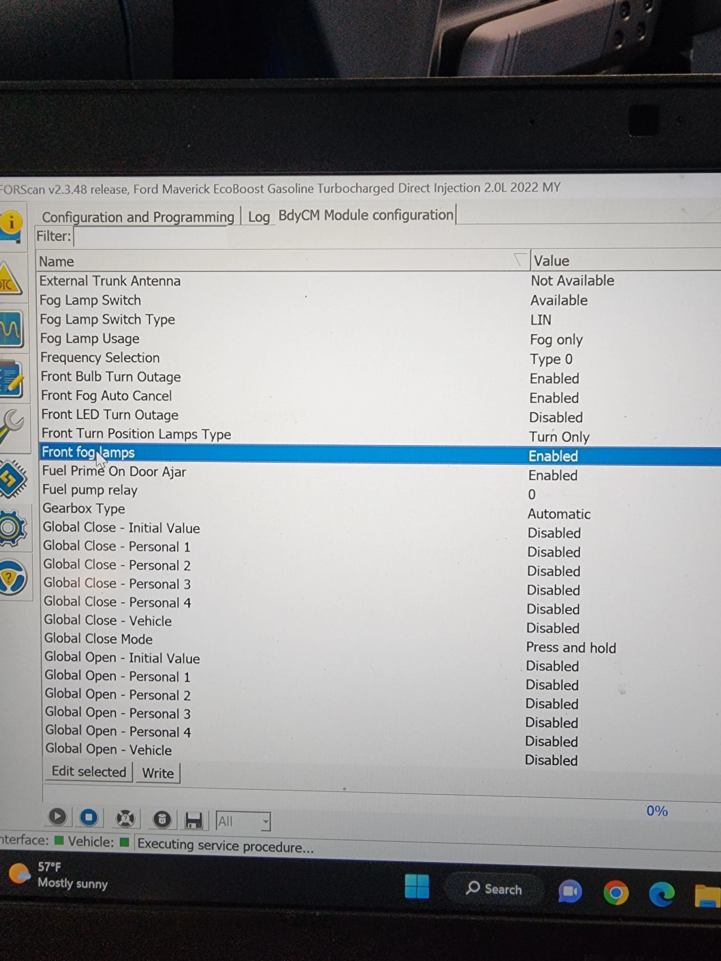This screenshot has height=961, width=721.
Task: Select the Gearbox Type row
Action: click(381, 511)
